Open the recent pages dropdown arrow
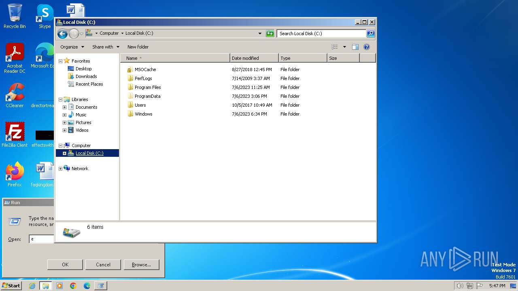518x291 pixels. click(x=81, y=34)
